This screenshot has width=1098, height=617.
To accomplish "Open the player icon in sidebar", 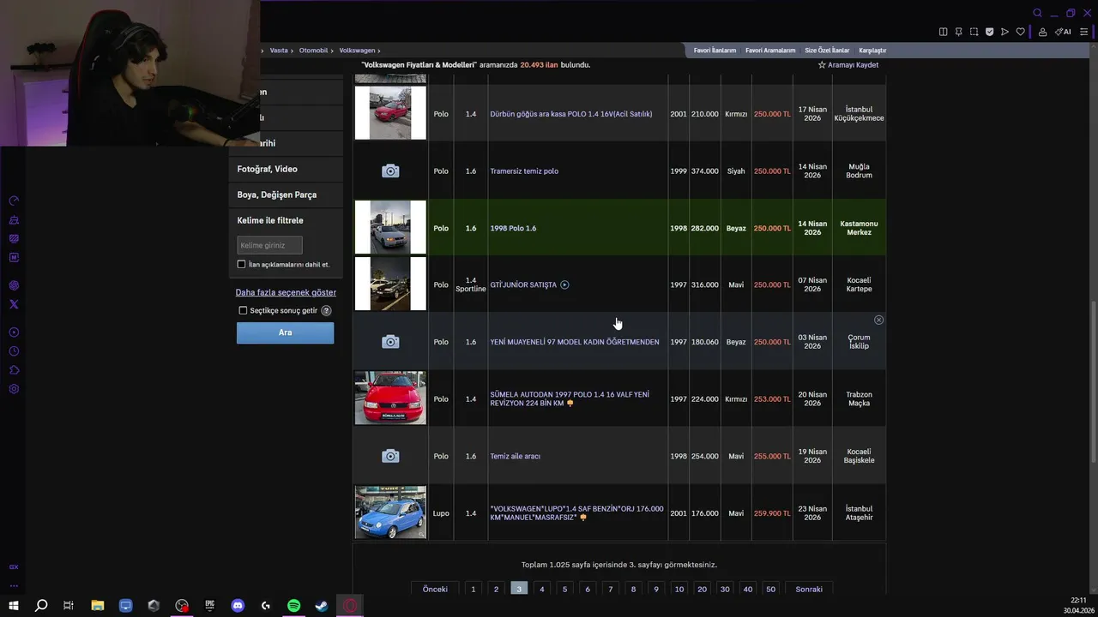I will [14, 332].
